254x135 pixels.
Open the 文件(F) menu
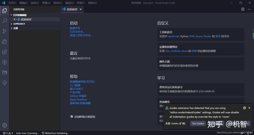[12, 3]
